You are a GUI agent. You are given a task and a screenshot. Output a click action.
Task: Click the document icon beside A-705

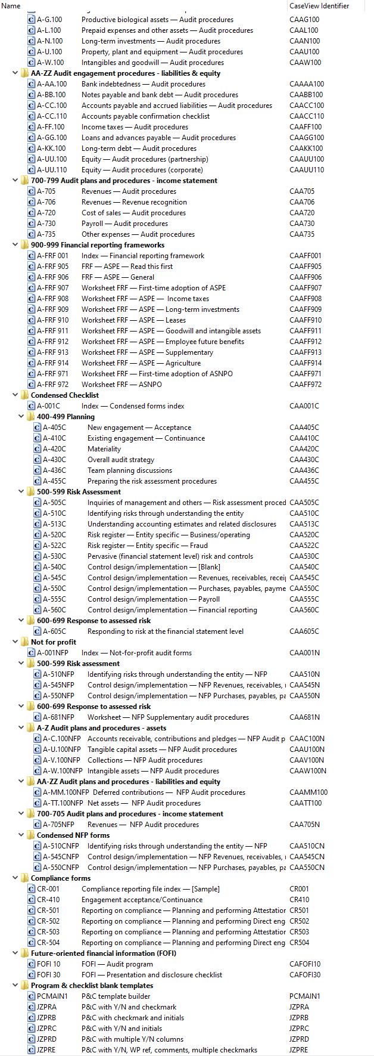click(x=31, y=191)
